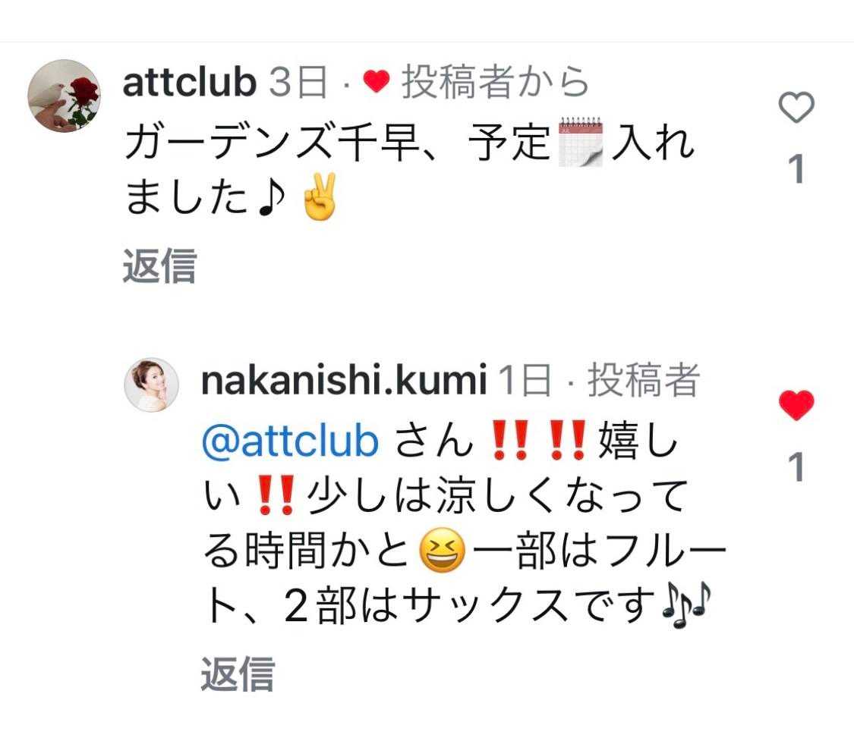Unlike nakanishi.kumi's reply via the red heart
This screenshot has width=854, height=741.
pyautogui.click(x=796, y=405)
